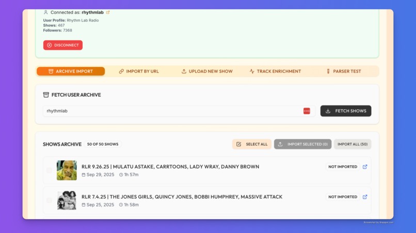Click the Shows: 467 text
Screen dimensions: 416x233
coord(54,25)
